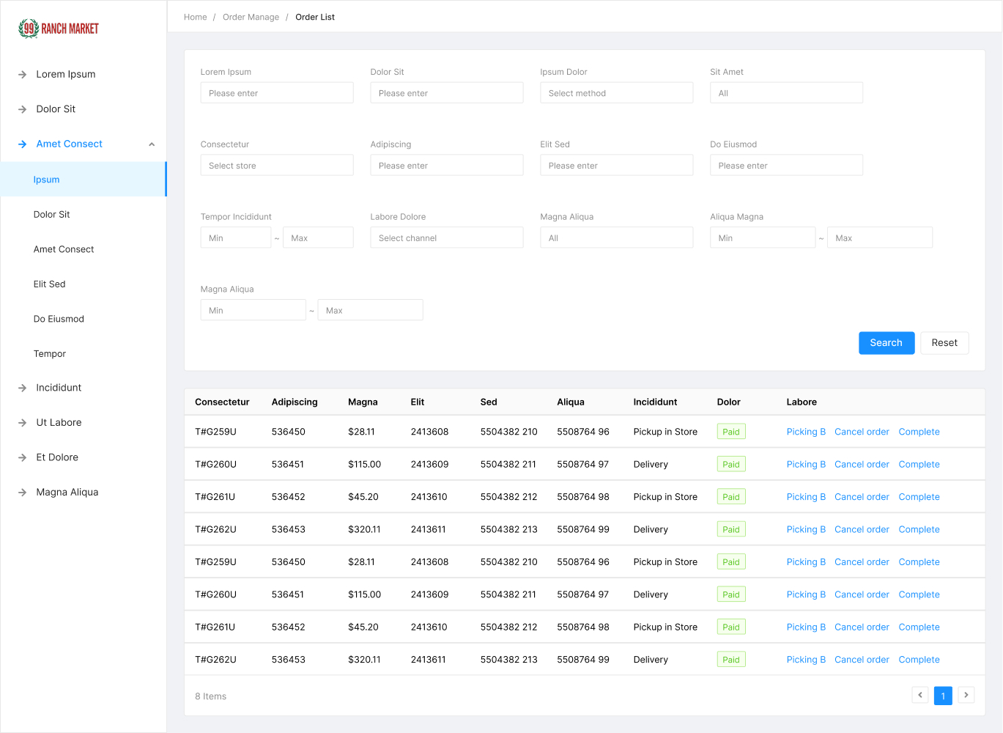Collapse the Amet Consect submenu chevron
Image resolution: width=1003 pixels, height=733 pixels.
pyautogui.click(x=152, y=144)
